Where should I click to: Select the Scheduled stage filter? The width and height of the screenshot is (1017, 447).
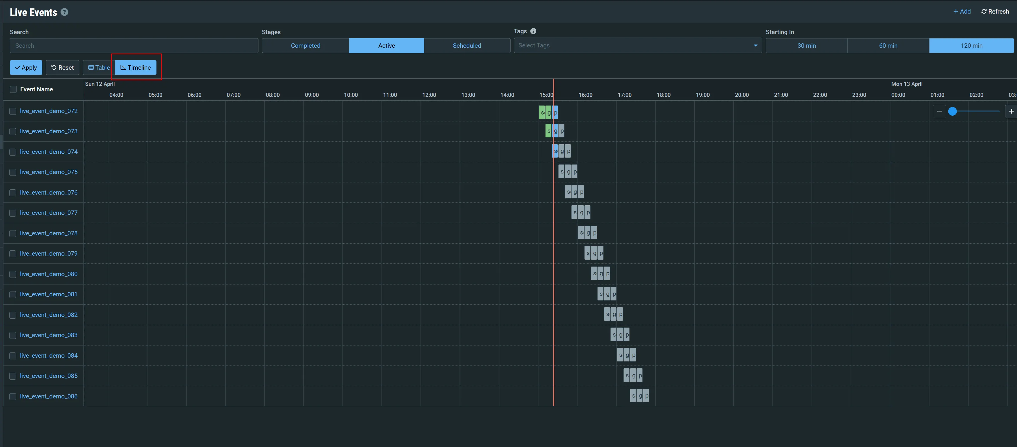(467, 46)
